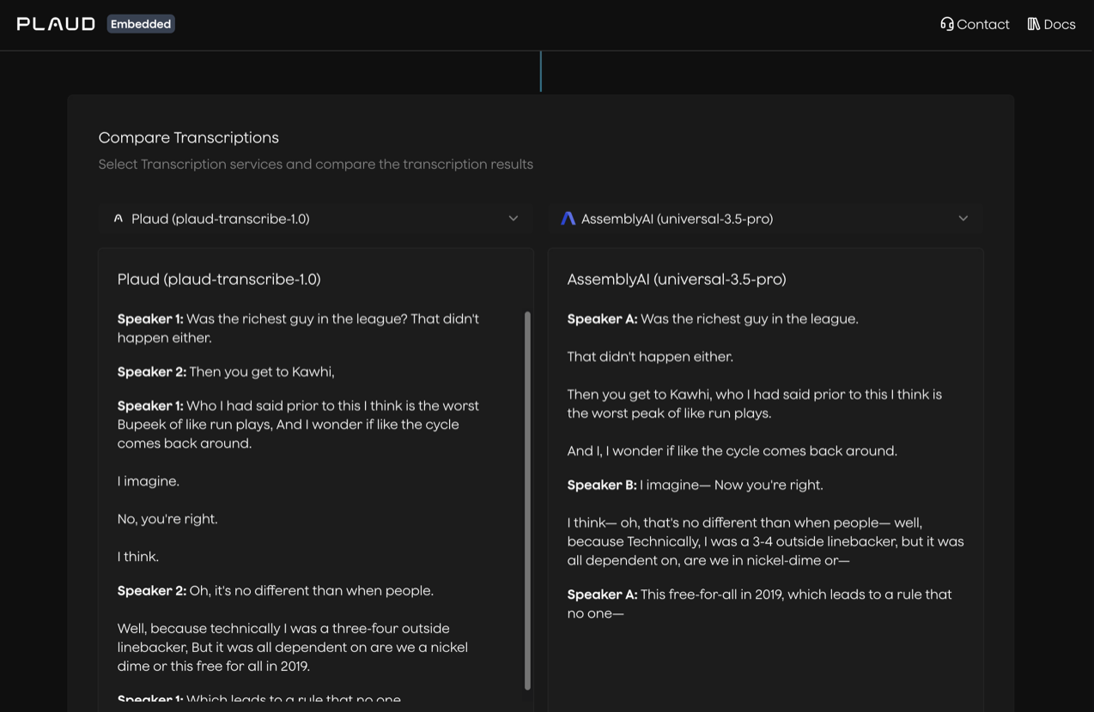Open the Contact link
This screenshot has height=712, width=1094.
975,24
